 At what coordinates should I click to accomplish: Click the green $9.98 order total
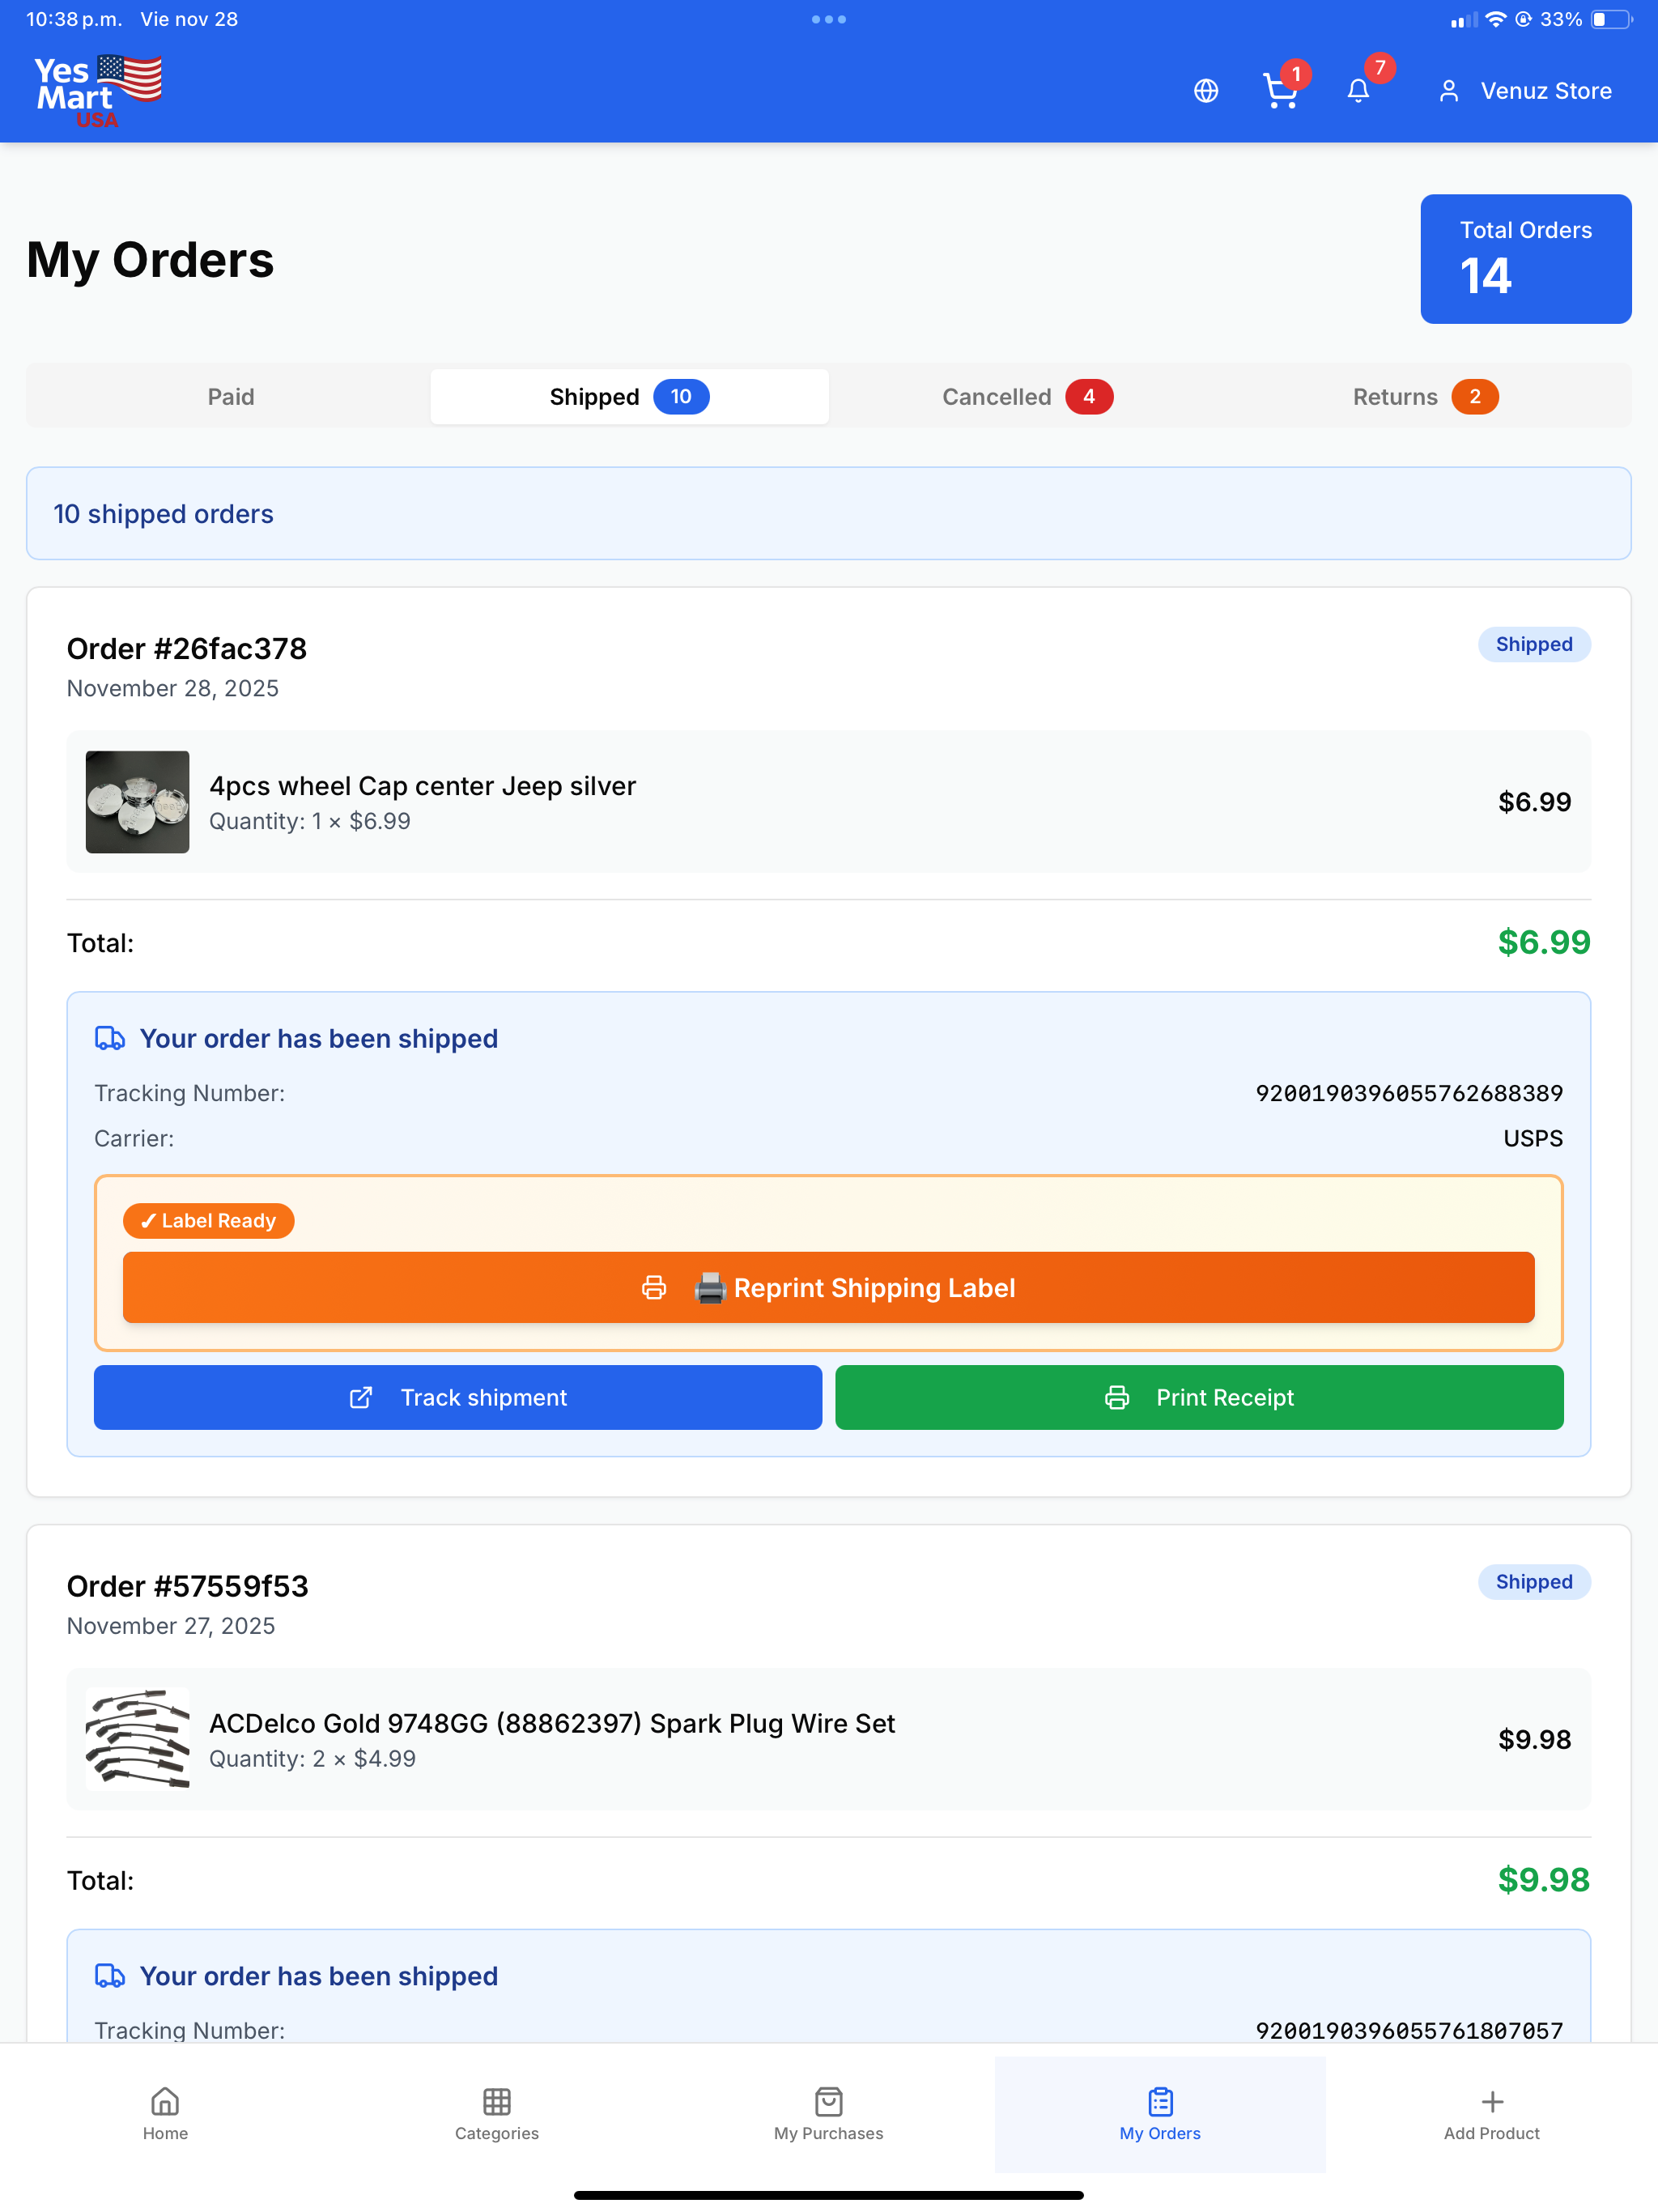(1544, 1880)
